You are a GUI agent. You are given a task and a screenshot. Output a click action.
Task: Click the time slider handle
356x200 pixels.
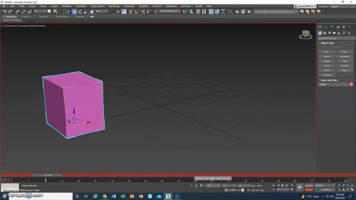[x=48, y=176]
